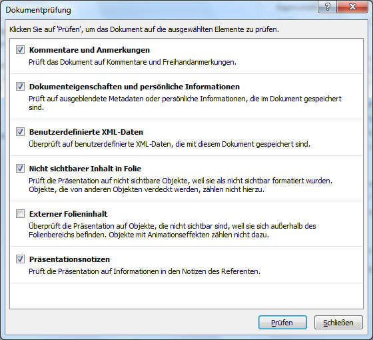Image resolution: width=373 pixels, height=340 pixels.
Task: Uncheck the Kommentare und Anmerkungen checkbox
Action: [x=20, y=50]
